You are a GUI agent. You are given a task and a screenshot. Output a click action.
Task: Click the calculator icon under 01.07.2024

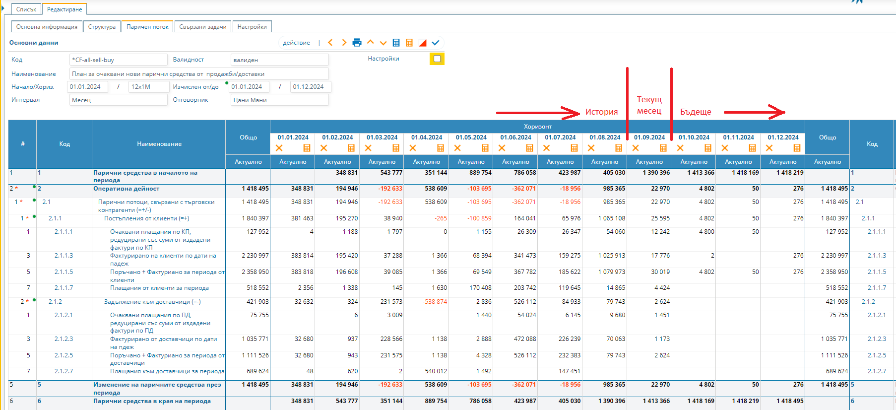point(574,148)
